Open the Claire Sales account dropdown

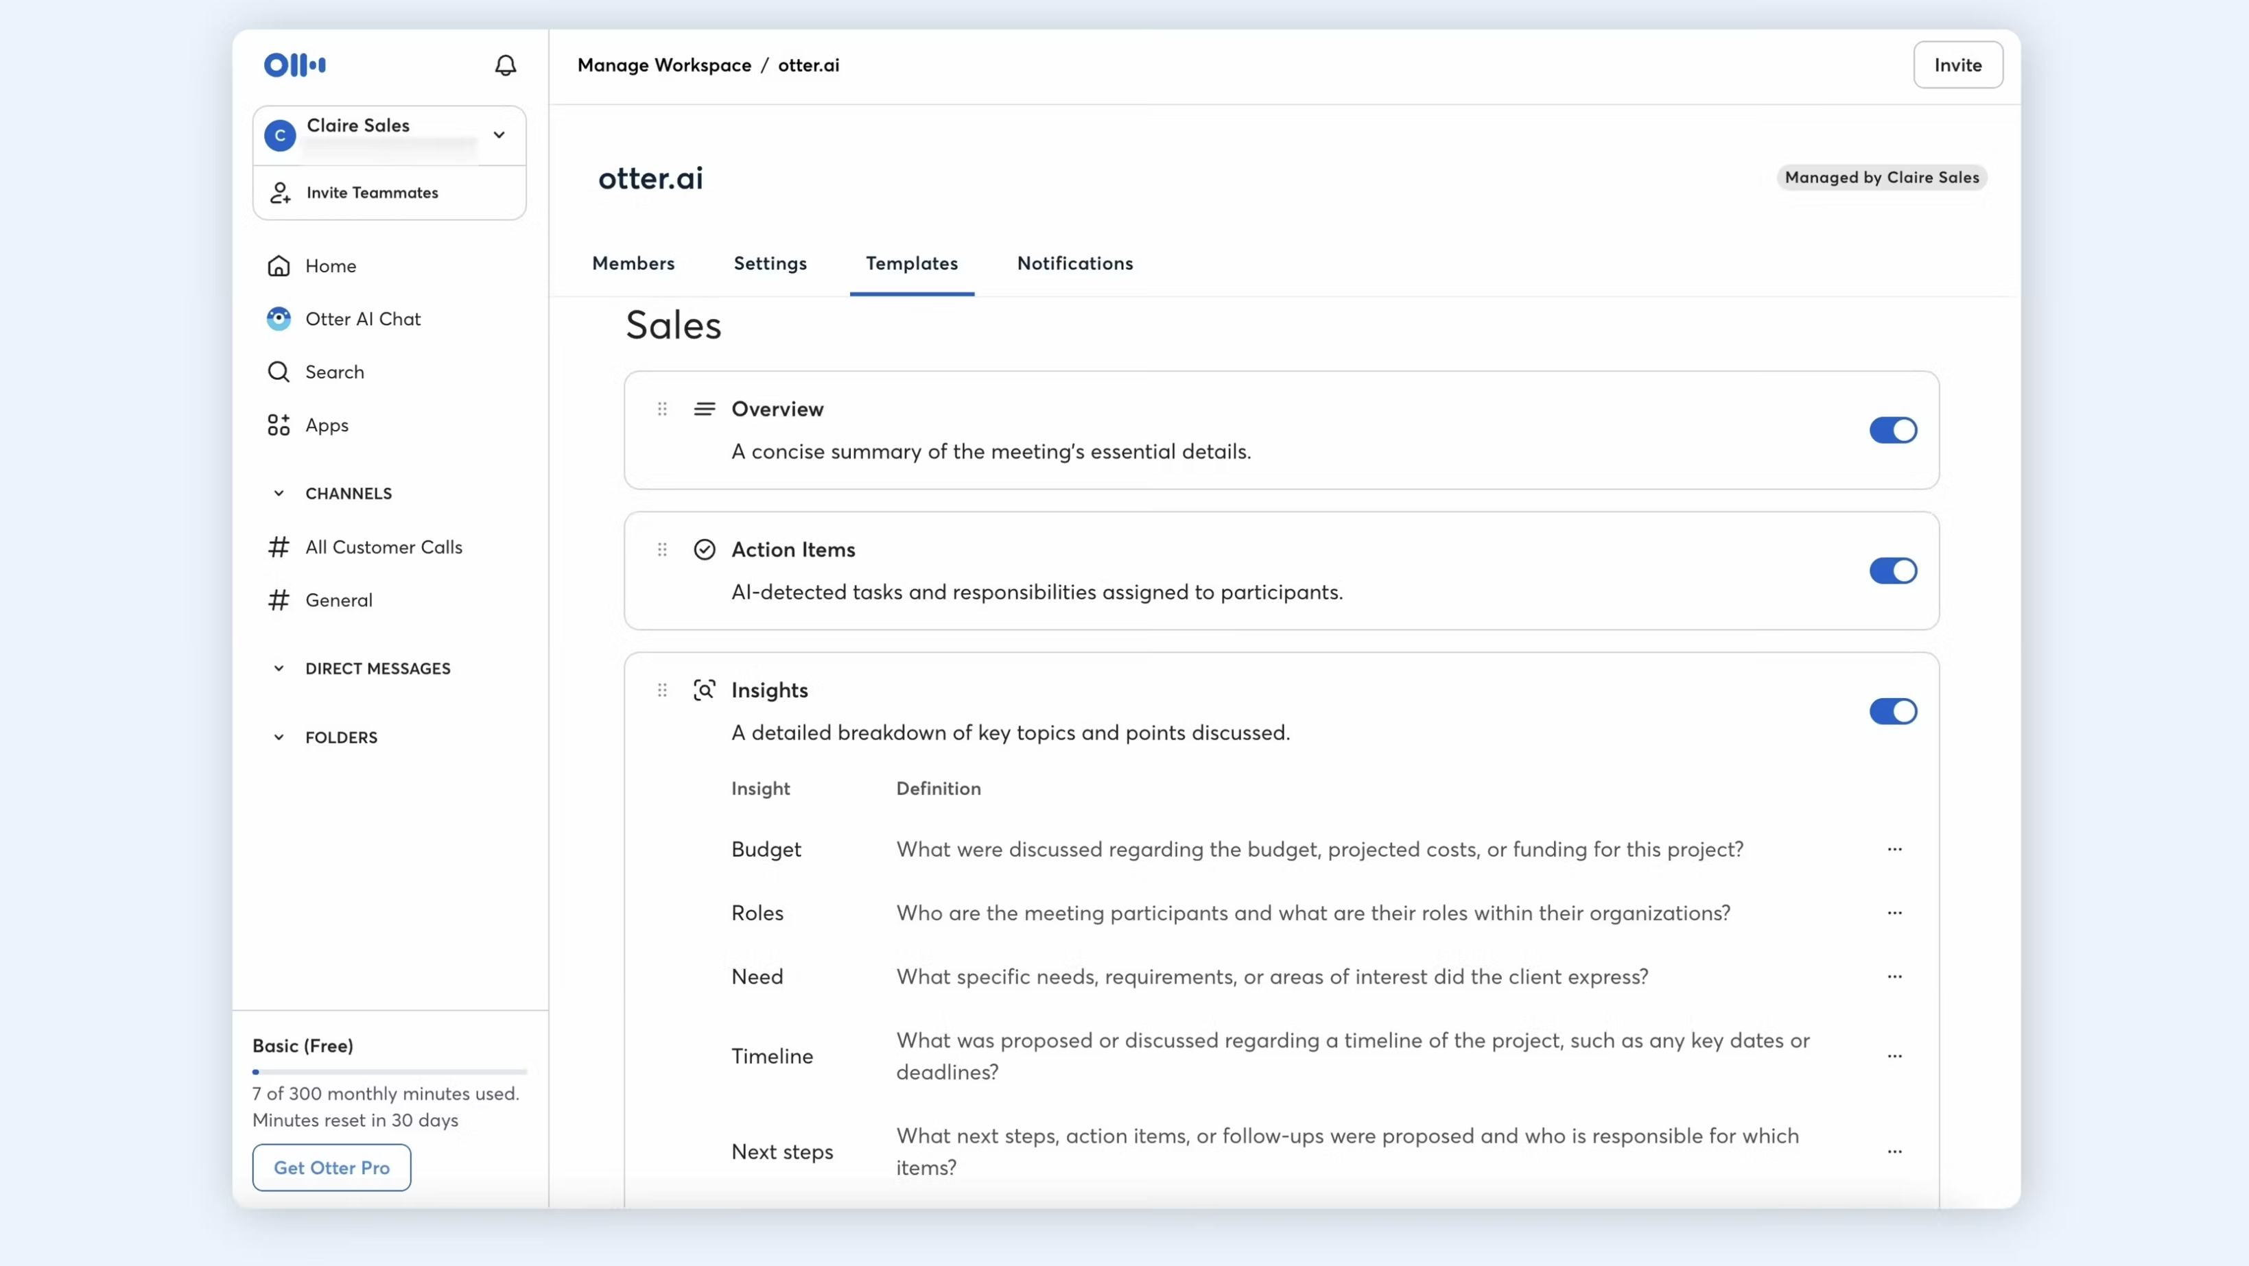click(x=499, y=135)
